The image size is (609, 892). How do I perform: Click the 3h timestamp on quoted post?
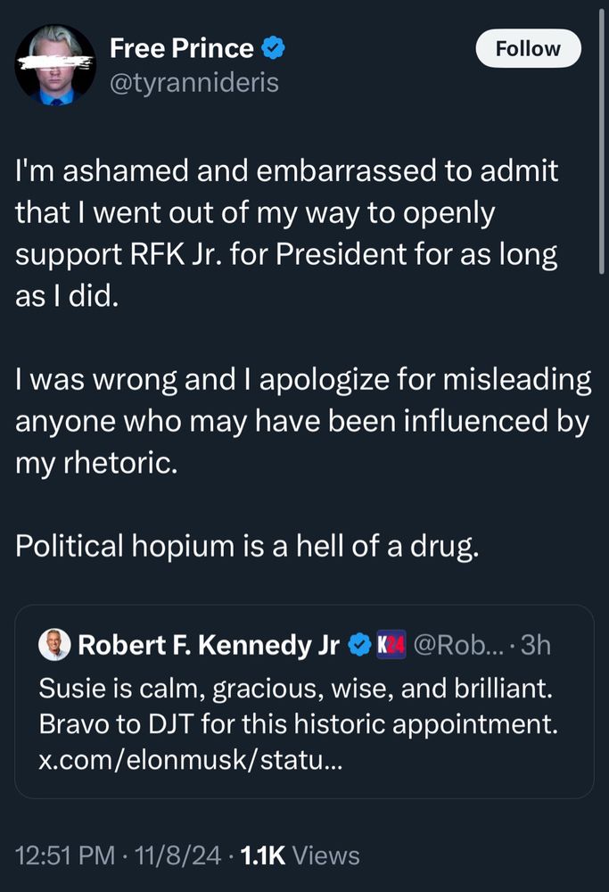pyautogui.click(x=534, y=645)
